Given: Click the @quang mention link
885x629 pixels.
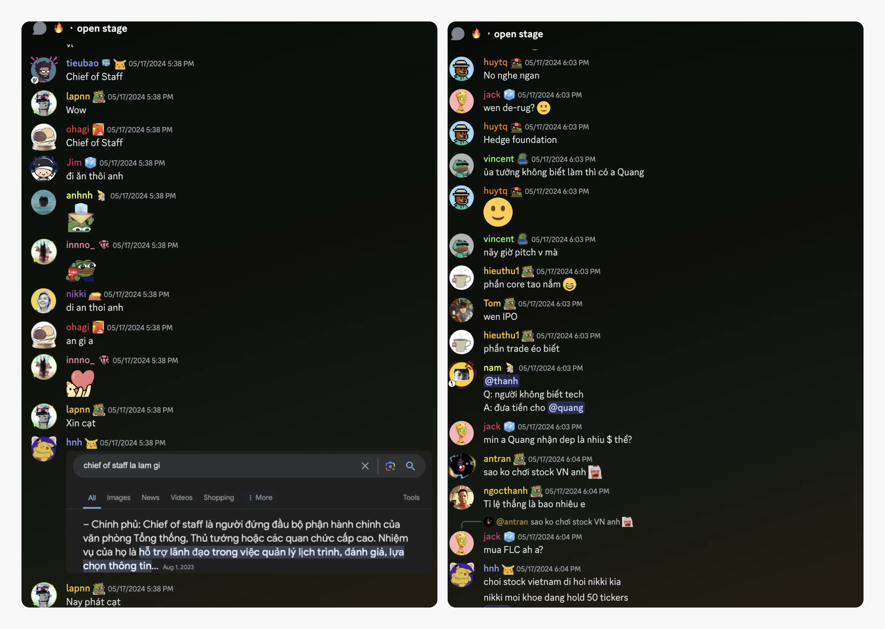Looking at the screenshot, I should pyautogui.click(x=566, y=408).
